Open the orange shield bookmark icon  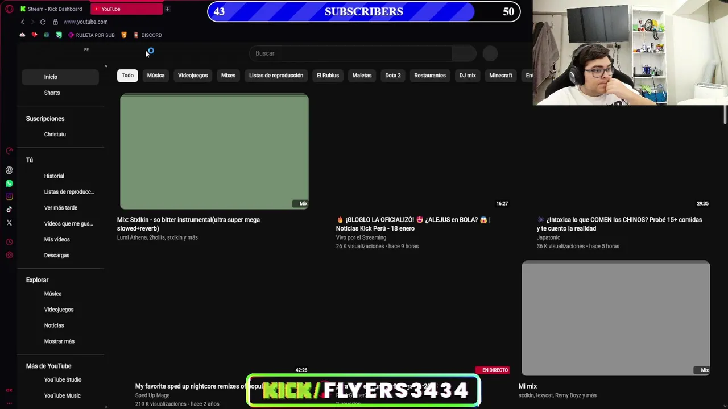coord(124,35)
